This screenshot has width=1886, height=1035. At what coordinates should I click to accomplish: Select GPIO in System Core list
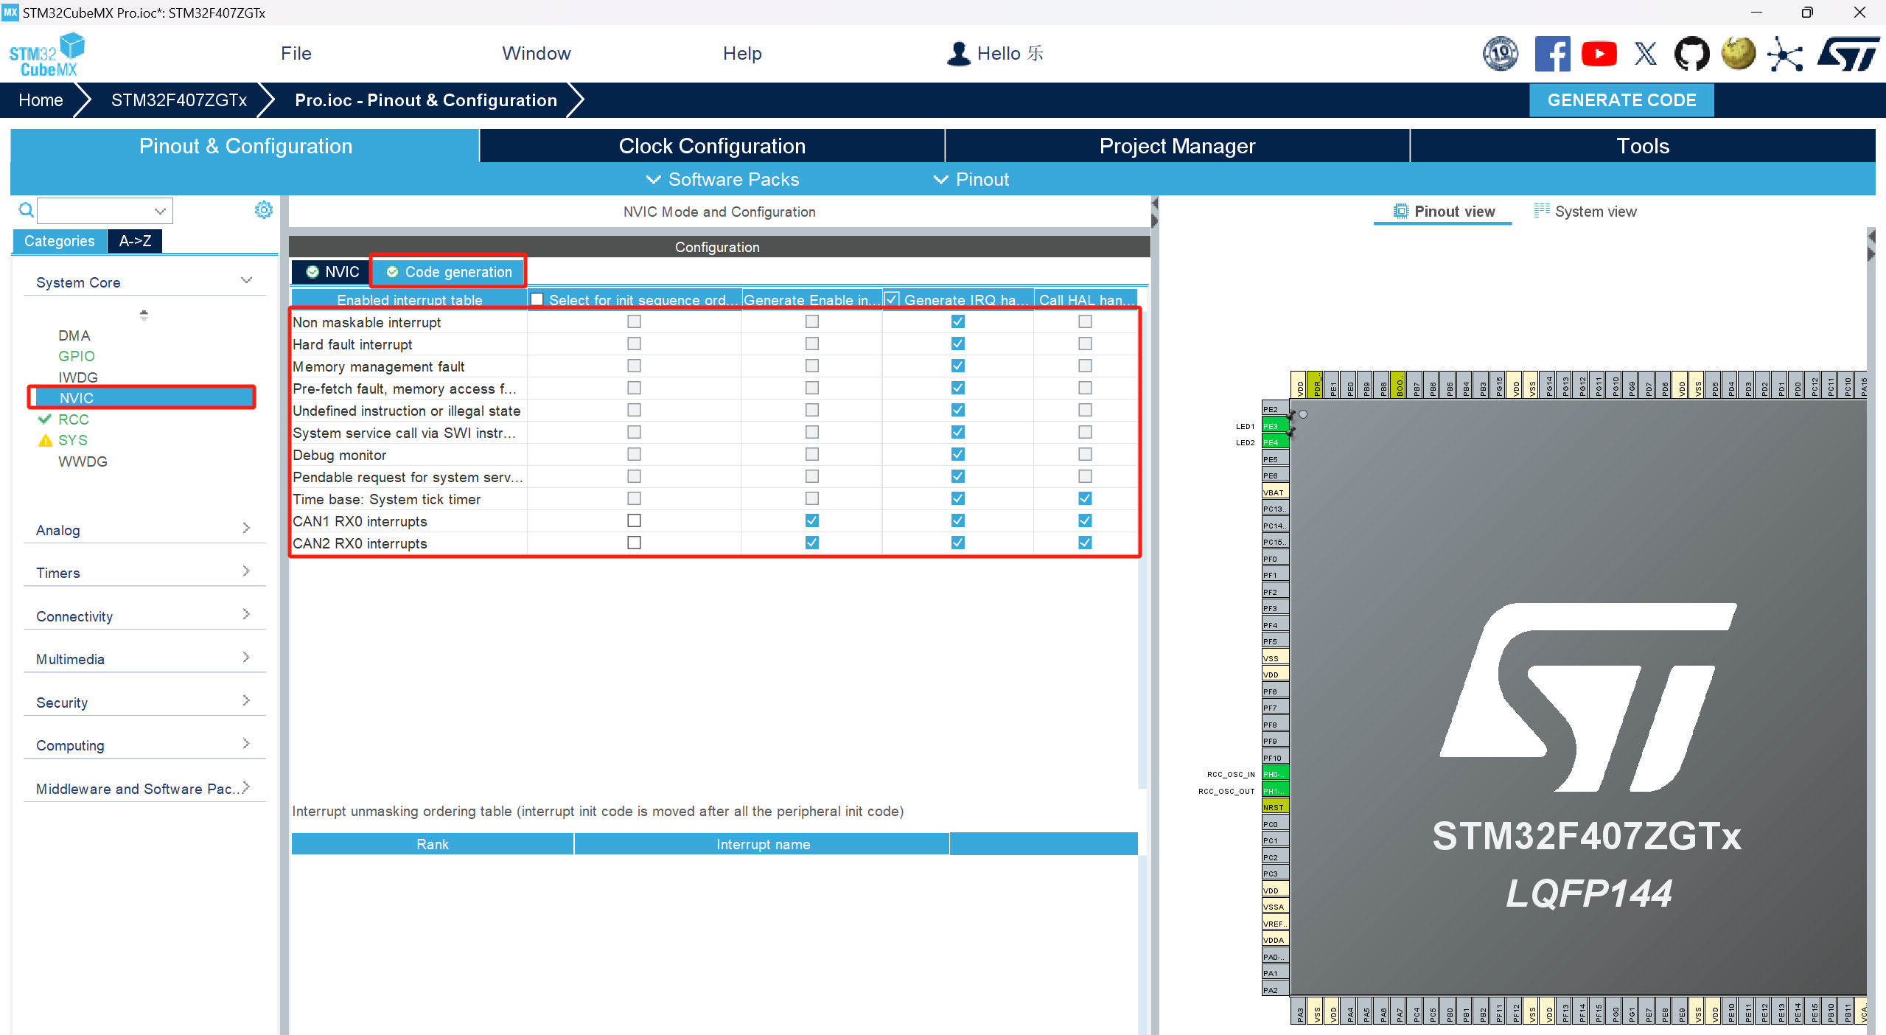click(x=77, y=356)
